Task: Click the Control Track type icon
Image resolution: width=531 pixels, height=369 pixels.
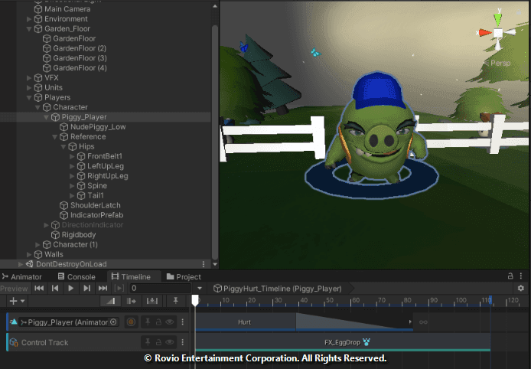Action: (x=14, y=342)
